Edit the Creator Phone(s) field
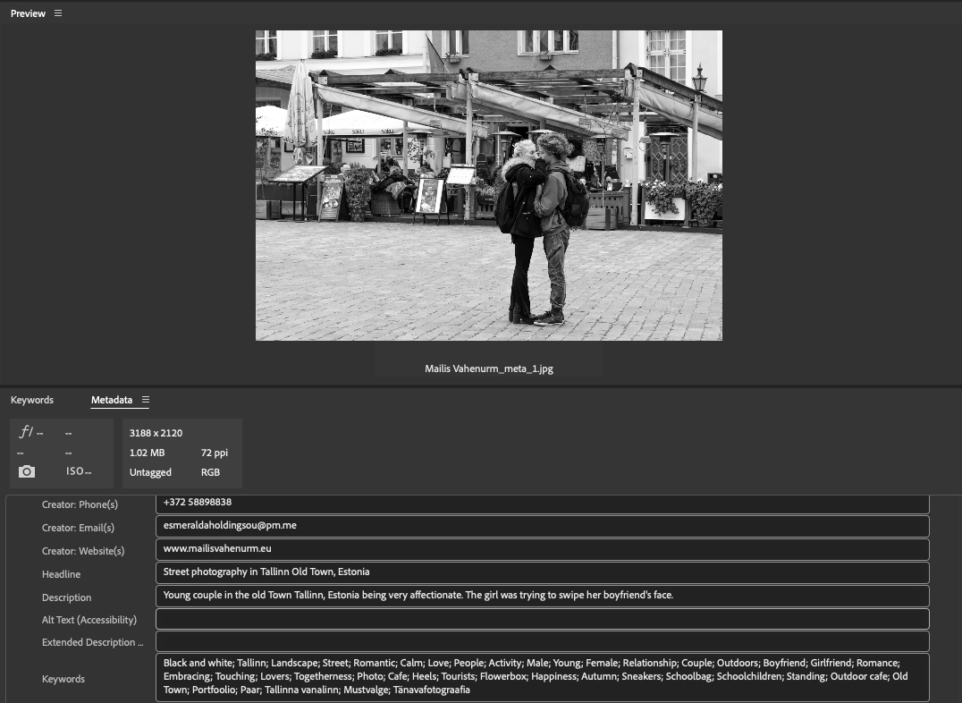The image size is (962, 703). click(x=543, y=502)
